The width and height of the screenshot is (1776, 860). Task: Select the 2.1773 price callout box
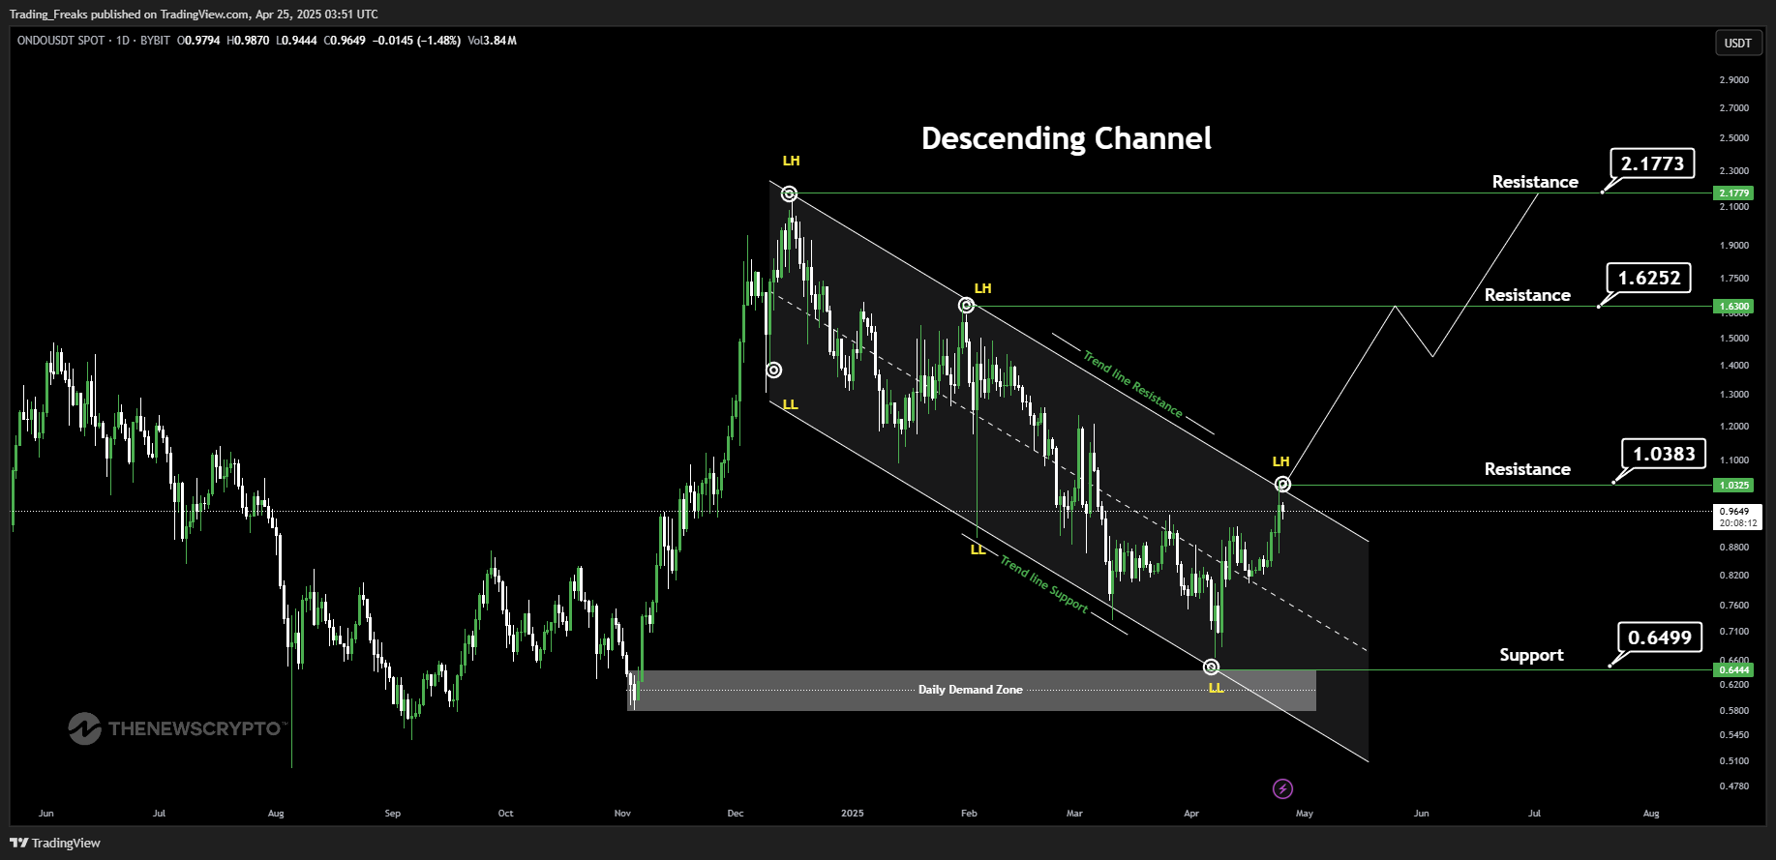[x=1653, y=163]
